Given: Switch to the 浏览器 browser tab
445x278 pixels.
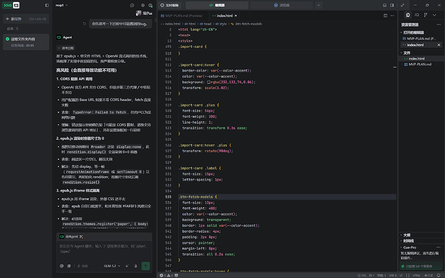Looking at the screenshot, I should [x=282, y=5].
